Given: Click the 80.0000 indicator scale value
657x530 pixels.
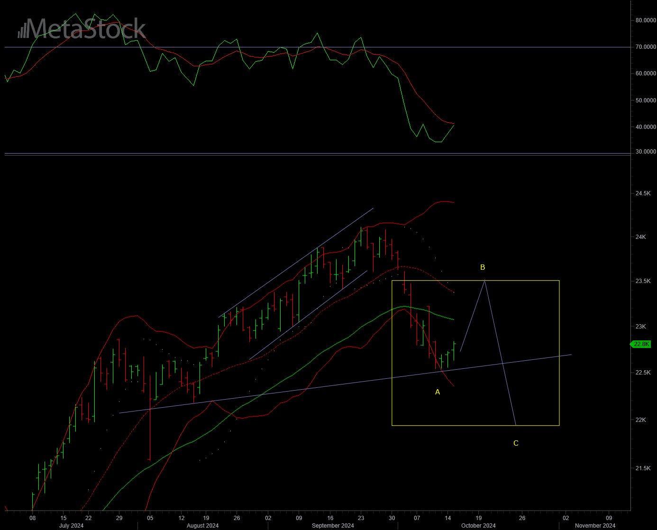Looking at the screenshot, I should pos(646,20).
